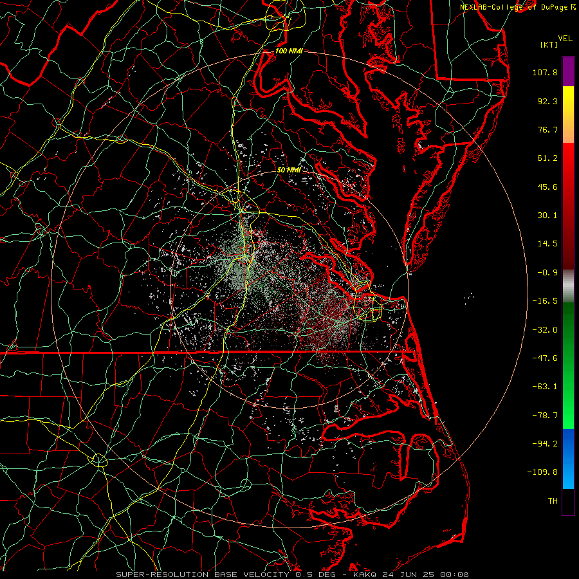Click the bright blue segment of the color bar

(568, 459)
